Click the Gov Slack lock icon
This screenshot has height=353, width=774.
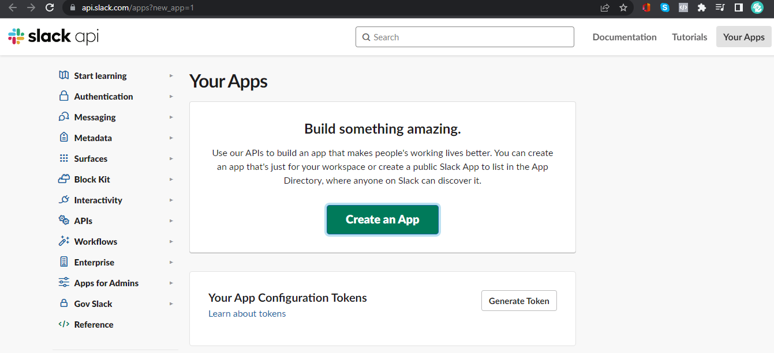click(64, 303)
